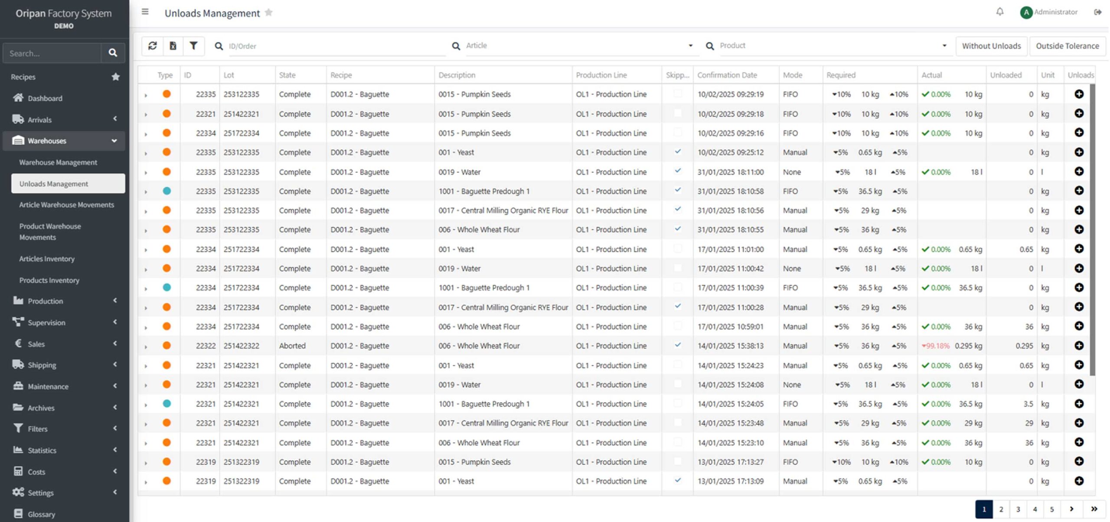
Task: Expand row 1001 Baguette Predough 31/01/2025 18:10:58
Action: [146, 192]
